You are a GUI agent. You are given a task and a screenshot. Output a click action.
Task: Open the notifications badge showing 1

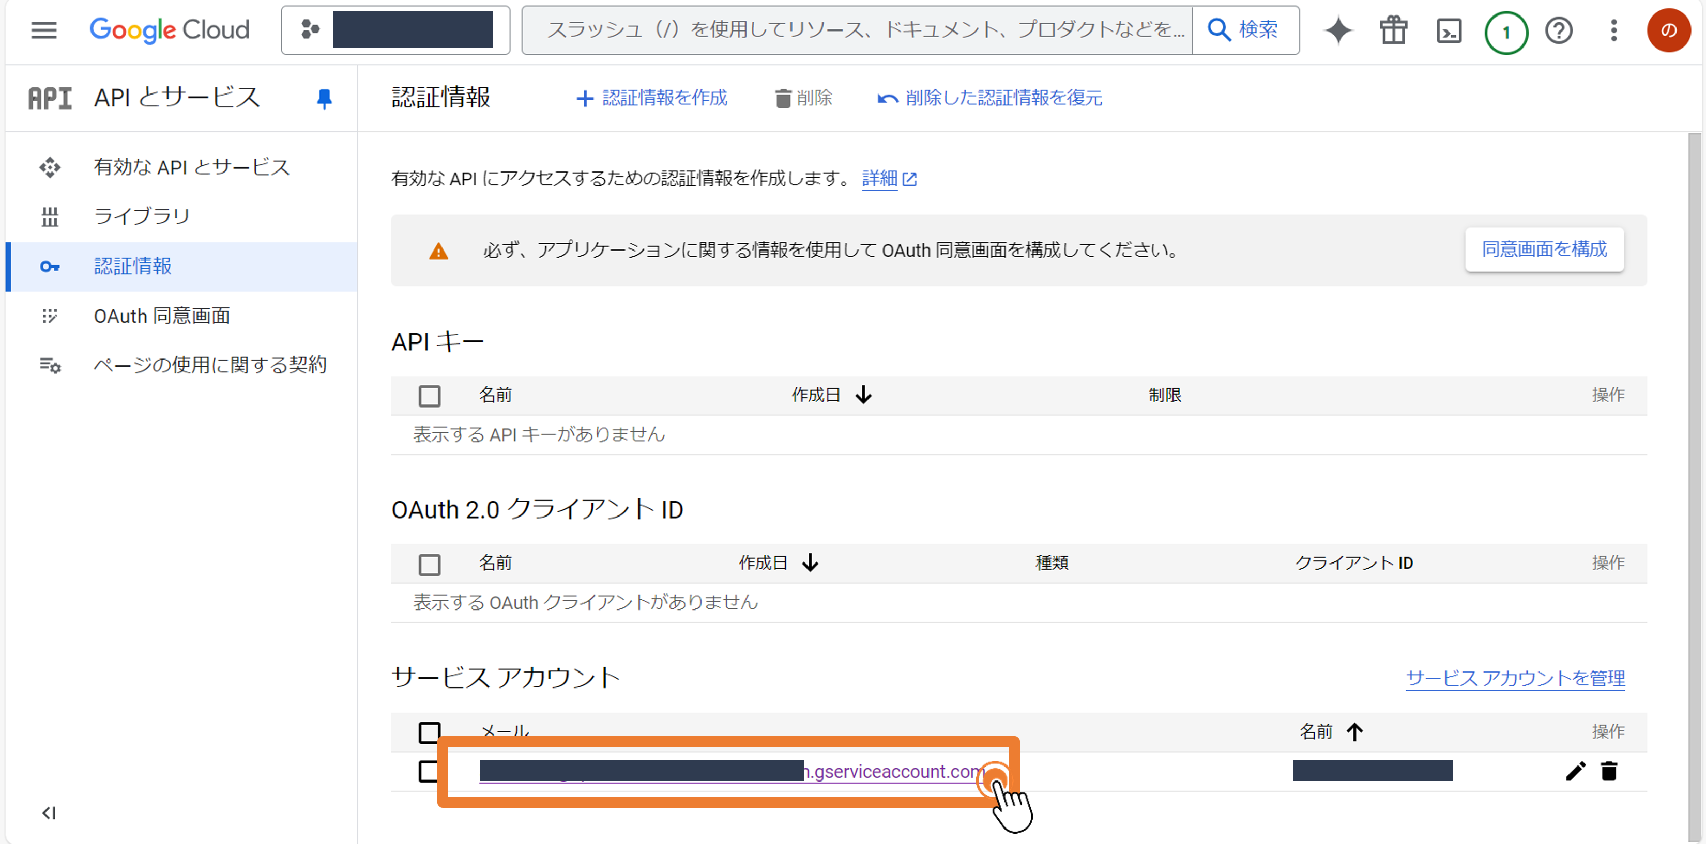1506,32
